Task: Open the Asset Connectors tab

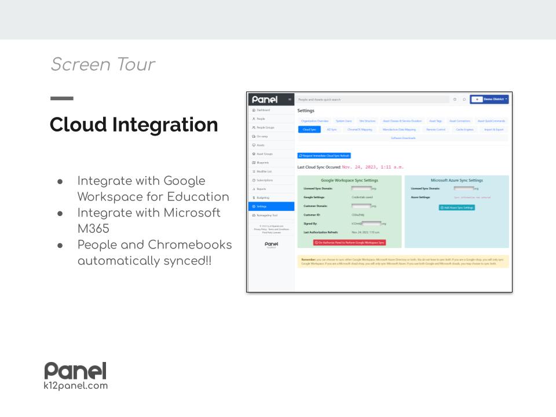Action: pyautogui.click(x=459, y=121)
